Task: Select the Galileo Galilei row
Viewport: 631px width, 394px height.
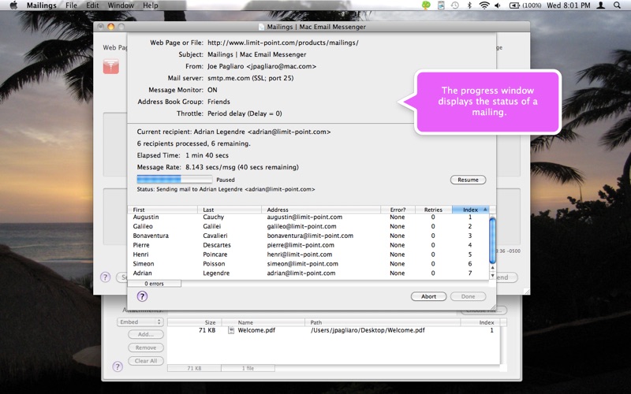Action: tap(308, 226)
